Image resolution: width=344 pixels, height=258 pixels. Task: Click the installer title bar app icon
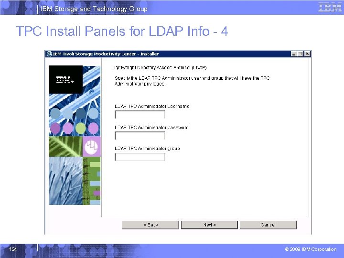(49, 54)
